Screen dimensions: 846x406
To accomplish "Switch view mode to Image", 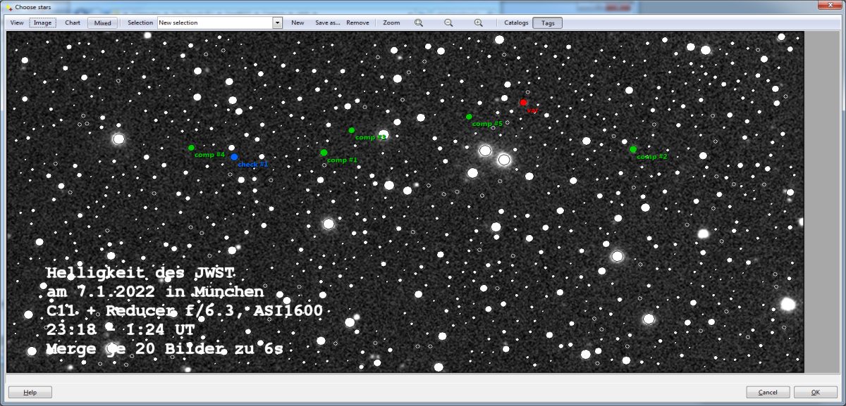I will (x=43, y=23).
